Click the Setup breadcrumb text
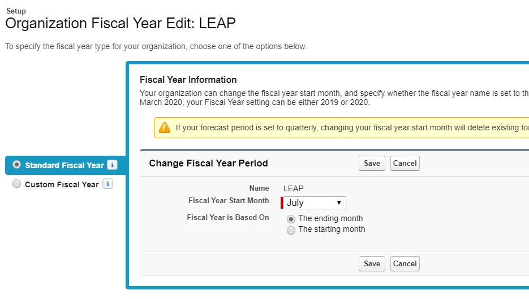The image size is (529, 299). [16, 11]
